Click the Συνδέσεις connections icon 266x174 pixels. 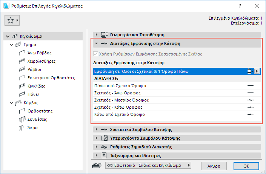pyautogui.click(x=22, y=119)
